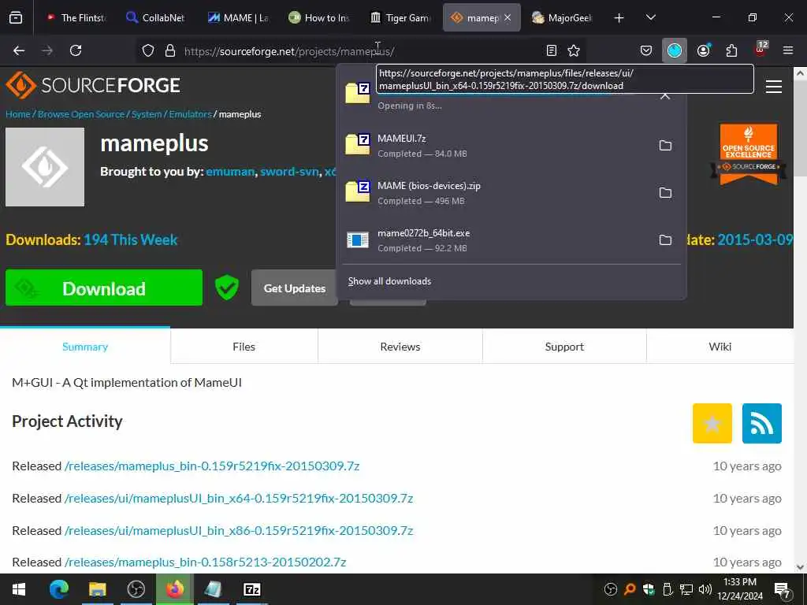Toggle reader view icon in address bar

(551, 50)
